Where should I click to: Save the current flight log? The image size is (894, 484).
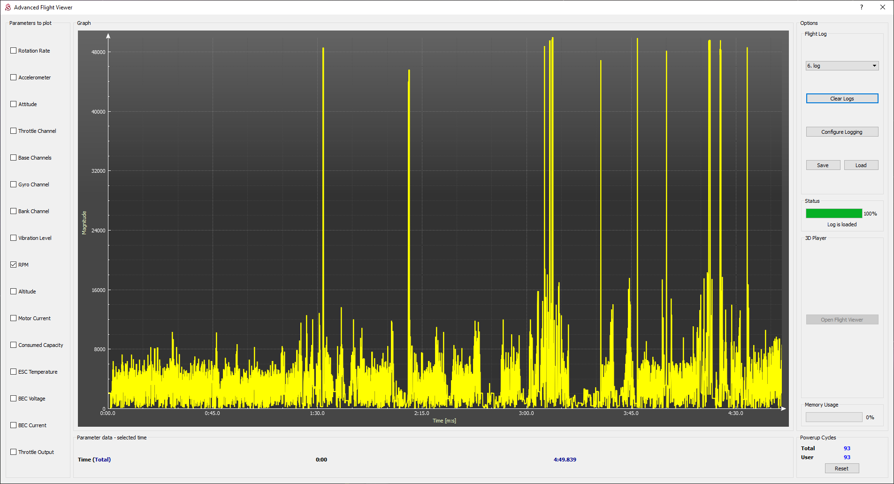[823, 165]
